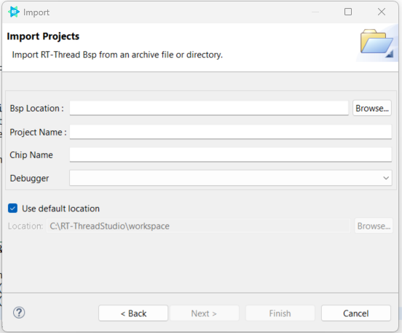The image size is (402, 333).
Task: Expand the Debugger dropdown arrow
Action: coord(386,178)
